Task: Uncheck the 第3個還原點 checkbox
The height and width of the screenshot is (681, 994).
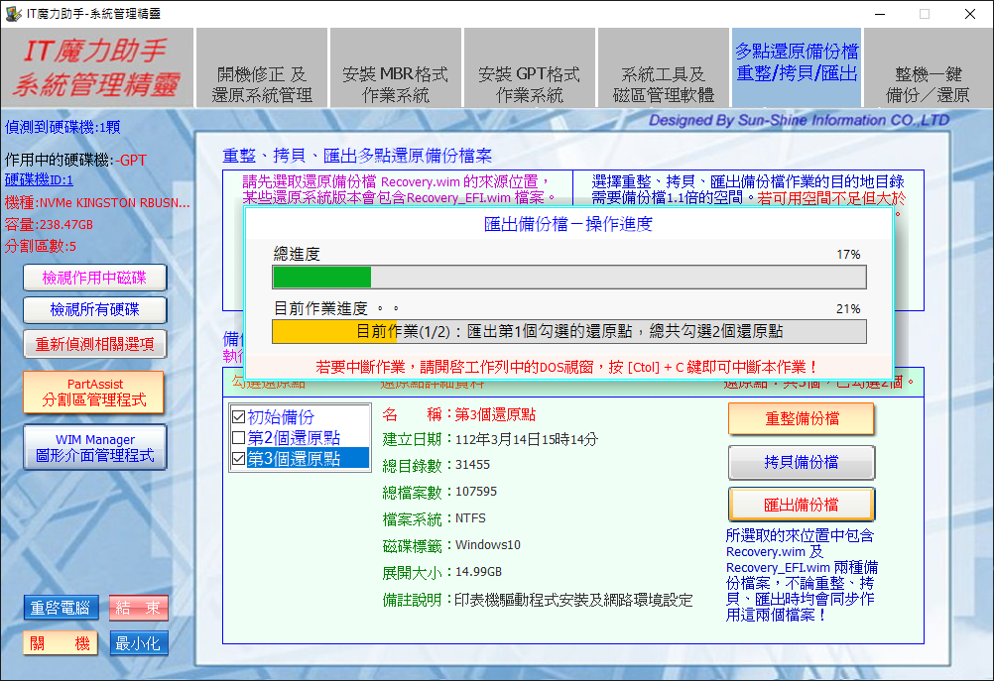Action: point(238,458)
